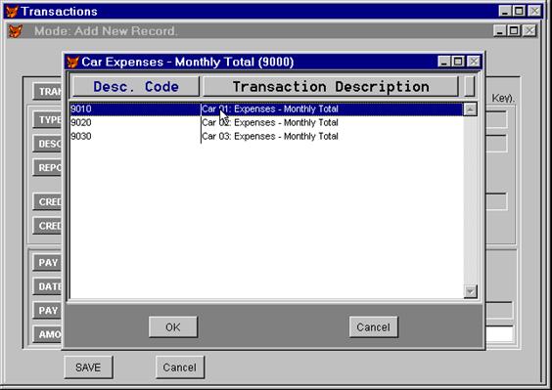Select code 9010 in the list
The image size is (552, 390).
[80, 109]
